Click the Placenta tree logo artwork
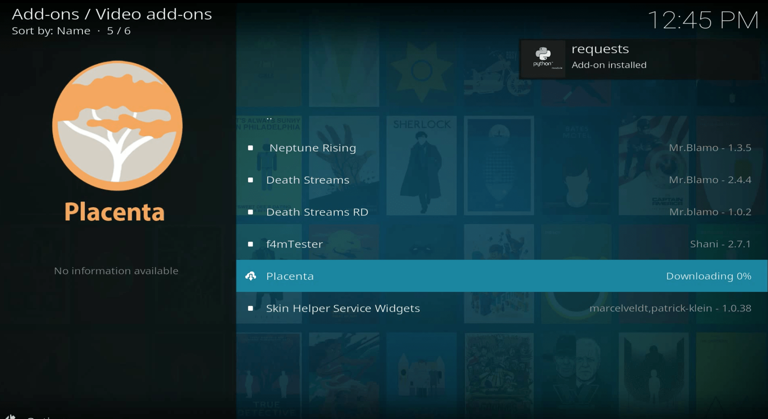 click(x=117, y=126)
